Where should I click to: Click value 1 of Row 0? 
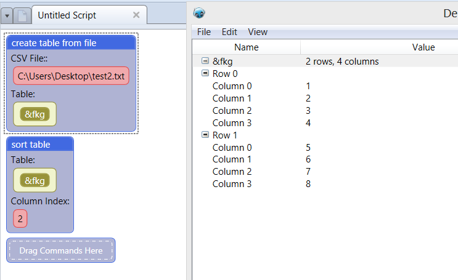[x=308, y=86]
